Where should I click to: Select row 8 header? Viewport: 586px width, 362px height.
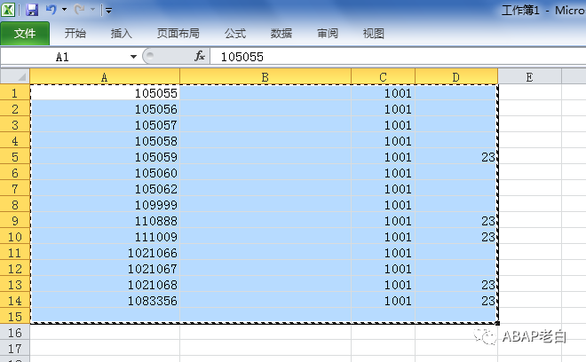pos(15,204)
